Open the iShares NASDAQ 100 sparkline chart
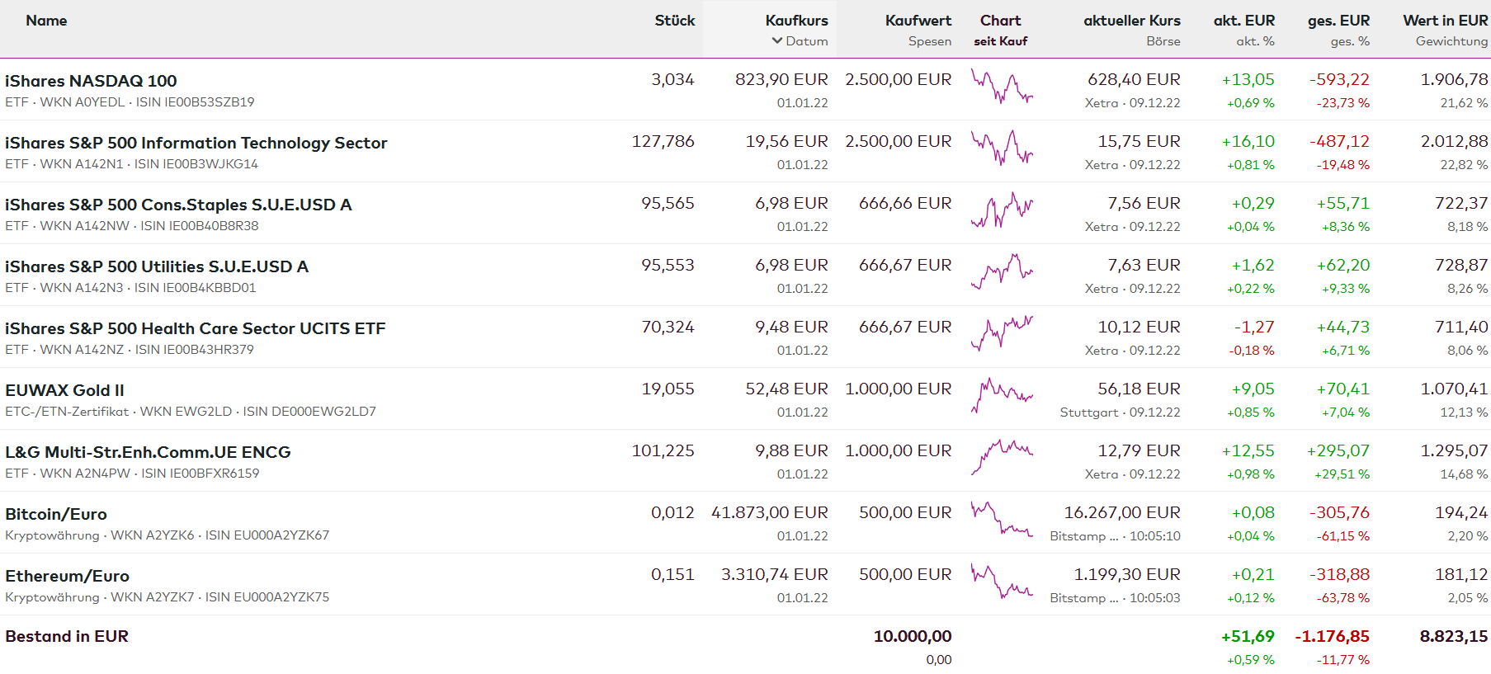The height and width of the screenshot is (674, 1491). [x=1002, y=86]
